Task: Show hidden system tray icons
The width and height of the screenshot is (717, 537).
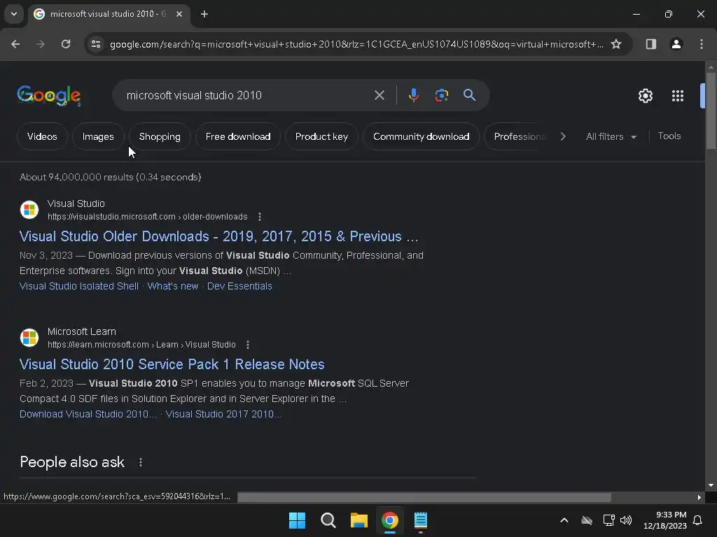Action: [564, 520]
